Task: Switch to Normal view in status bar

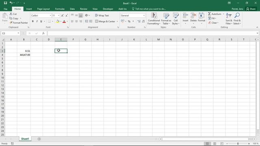Action: coord(207,144)
